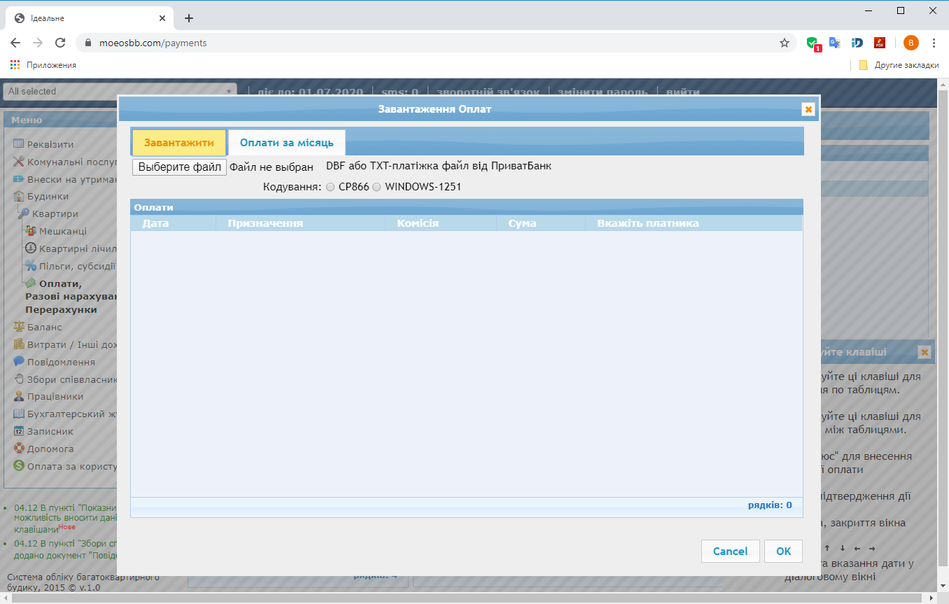This screenshot has width=949, height=604.
Task: Open Chrome three-dot menu
Action: coord(934,43)
